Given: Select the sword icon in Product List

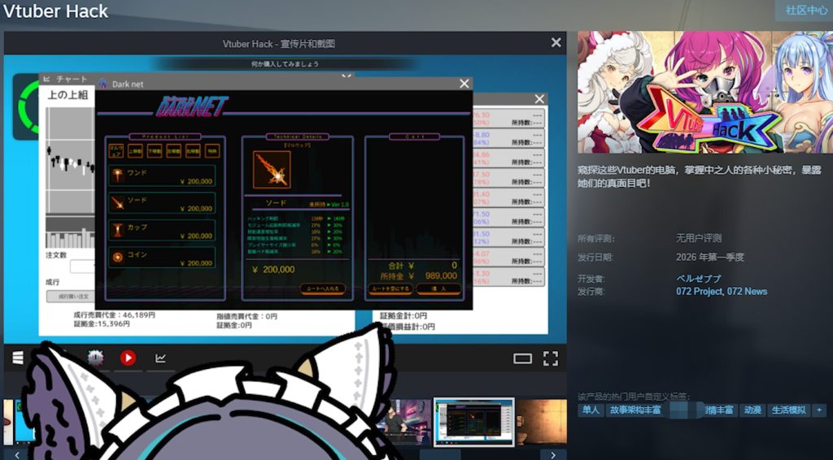Looking at the screenshot, I should pos(118,202).
